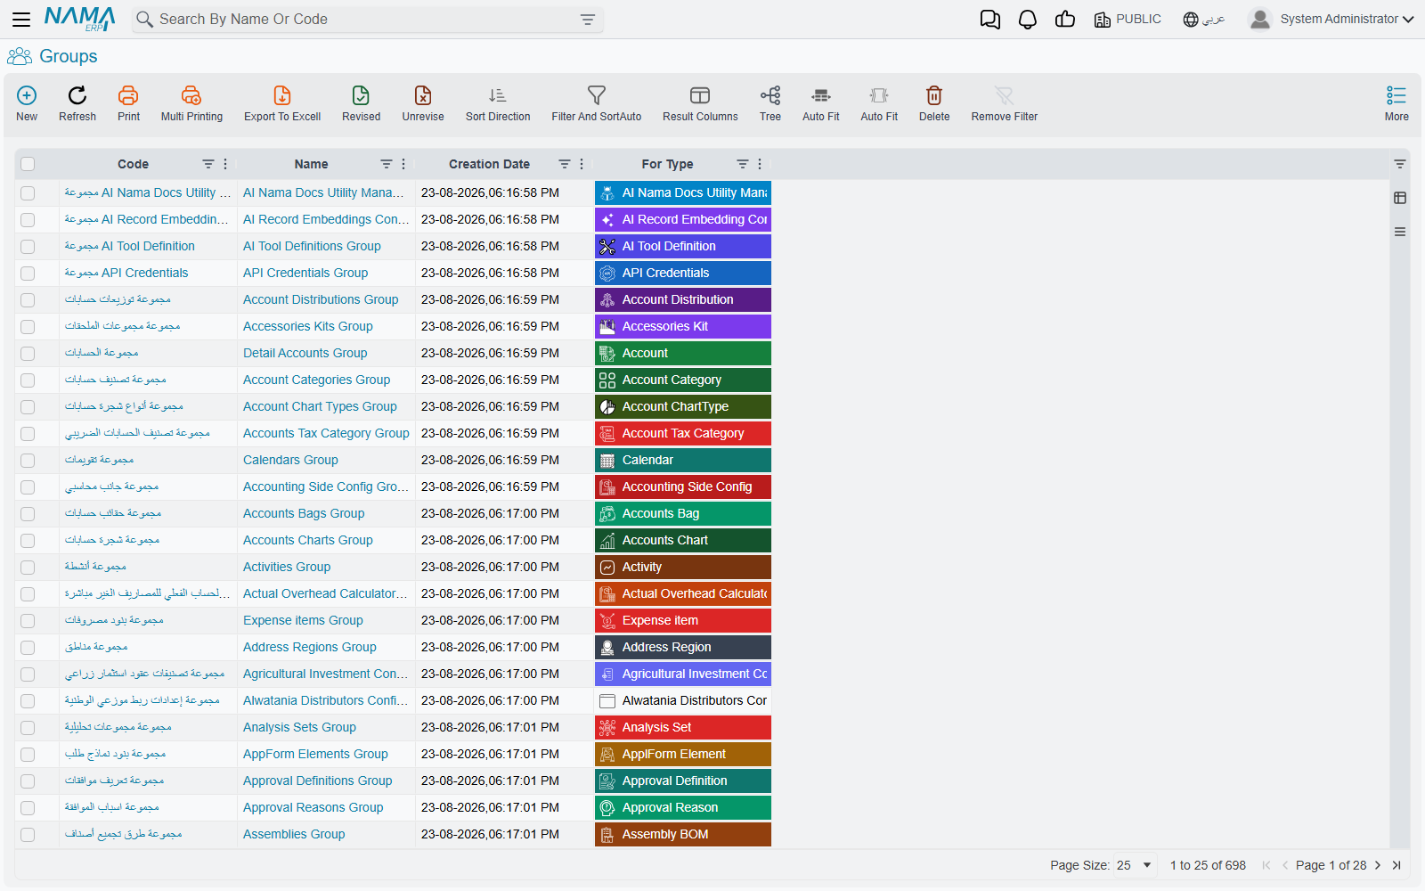Open the Account Distributions Group link
This screenshot has height=891, width=1425.
coord(321,299)
